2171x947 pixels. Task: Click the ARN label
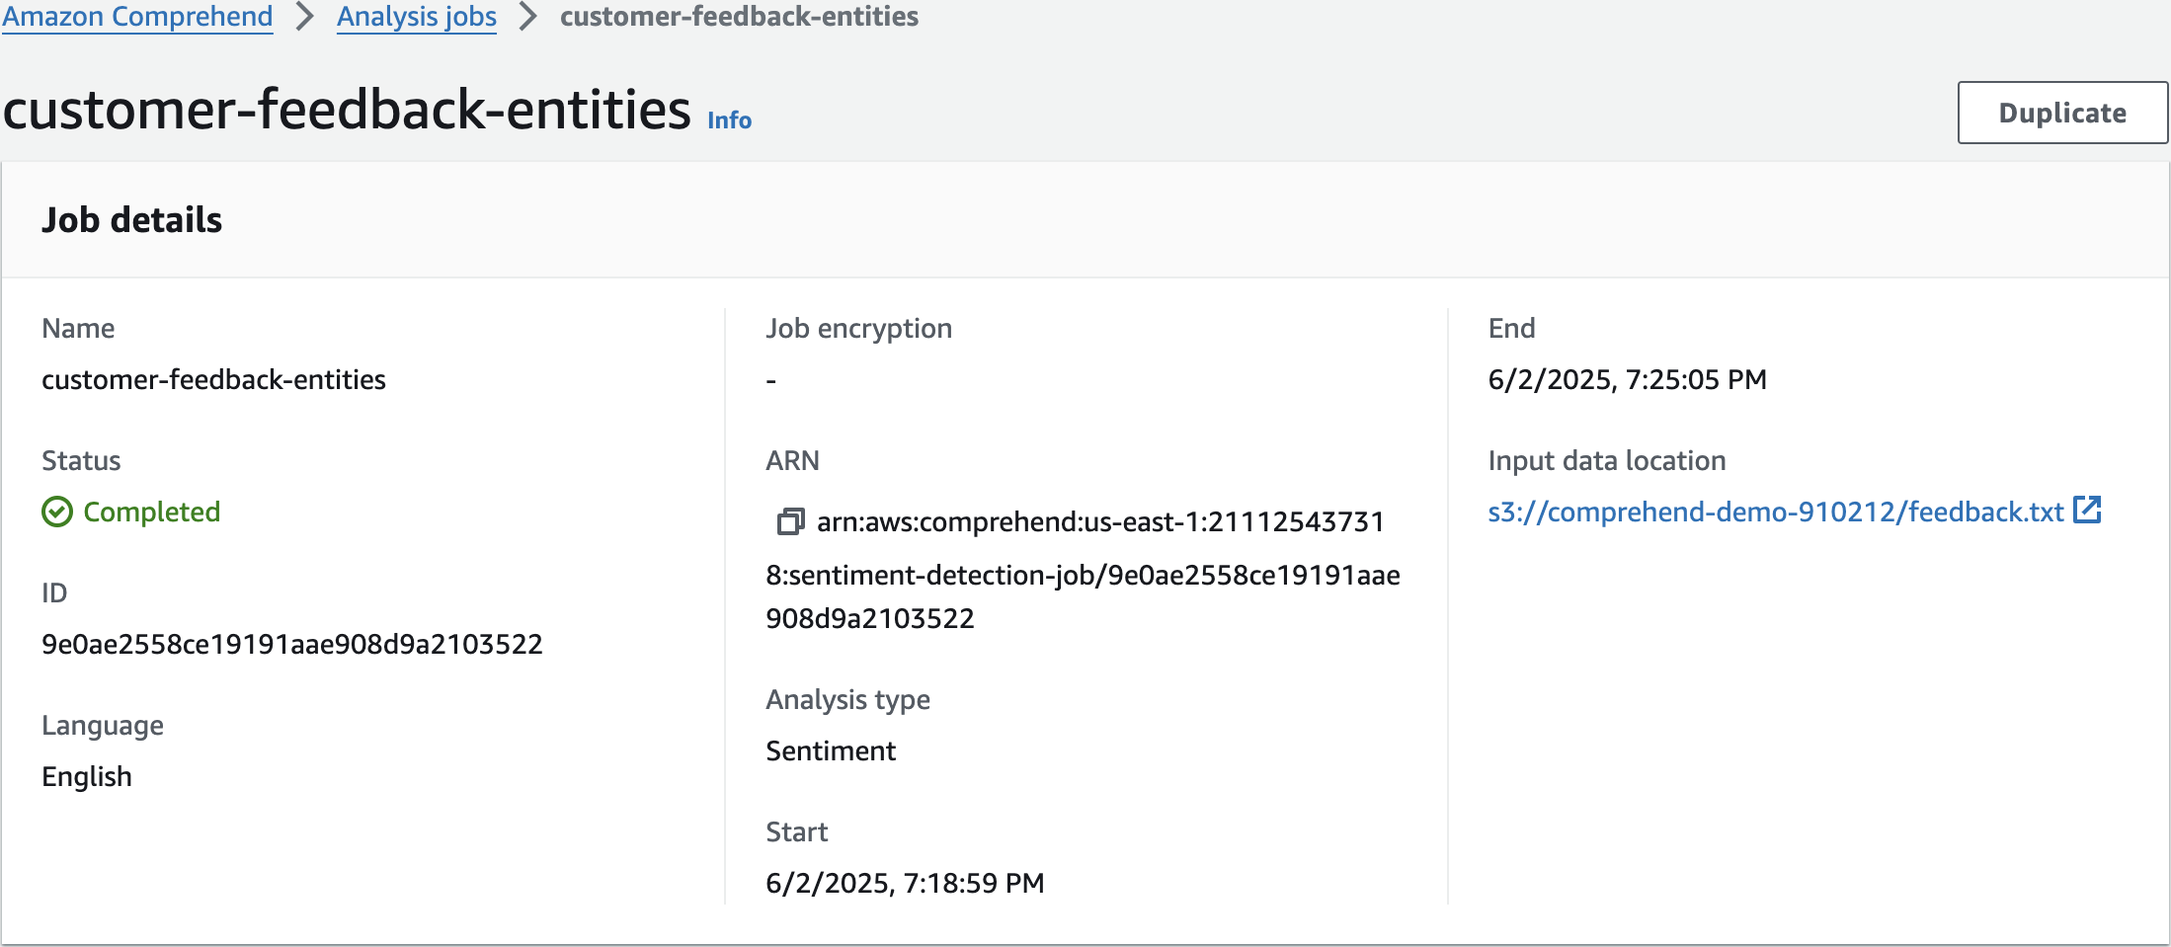pyautogui.click(x=792, y=460)
